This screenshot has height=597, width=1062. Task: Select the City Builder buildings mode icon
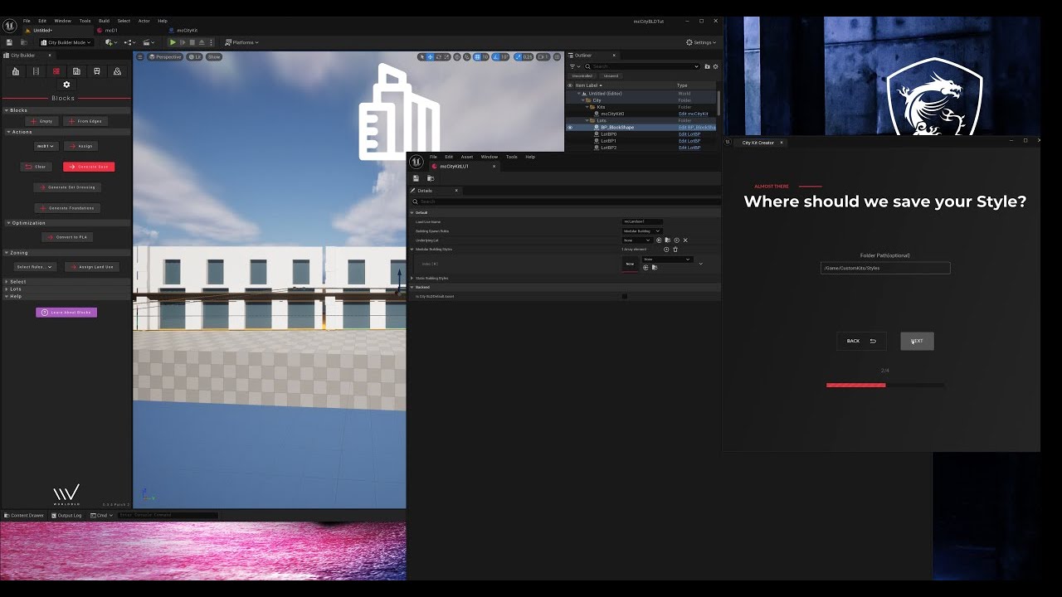click(x=16, y=71)
